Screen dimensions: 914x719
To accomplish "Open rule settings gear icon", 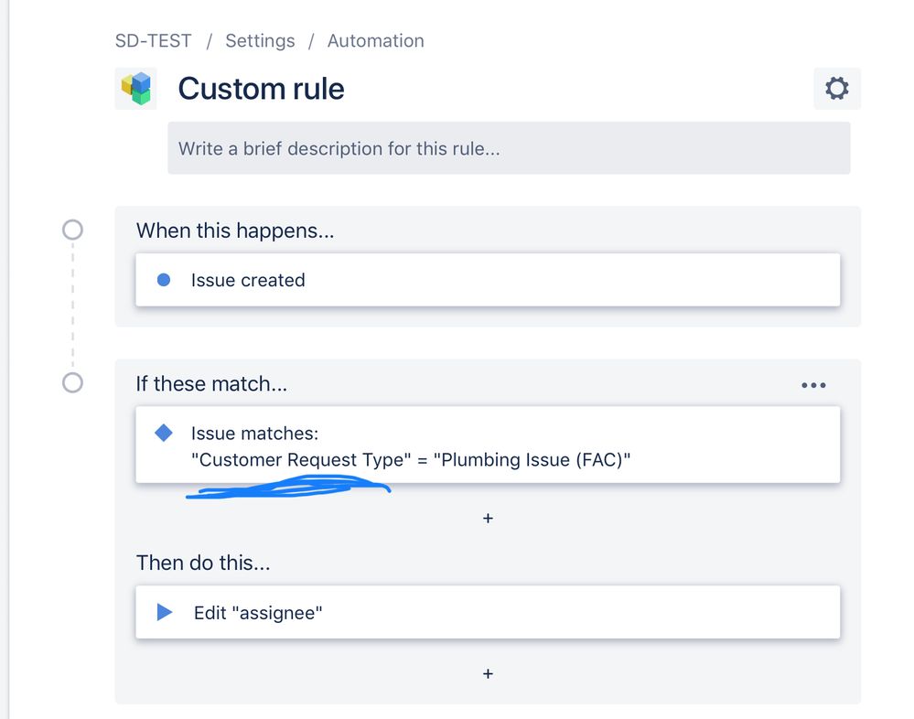I will (x=836, y=89).
